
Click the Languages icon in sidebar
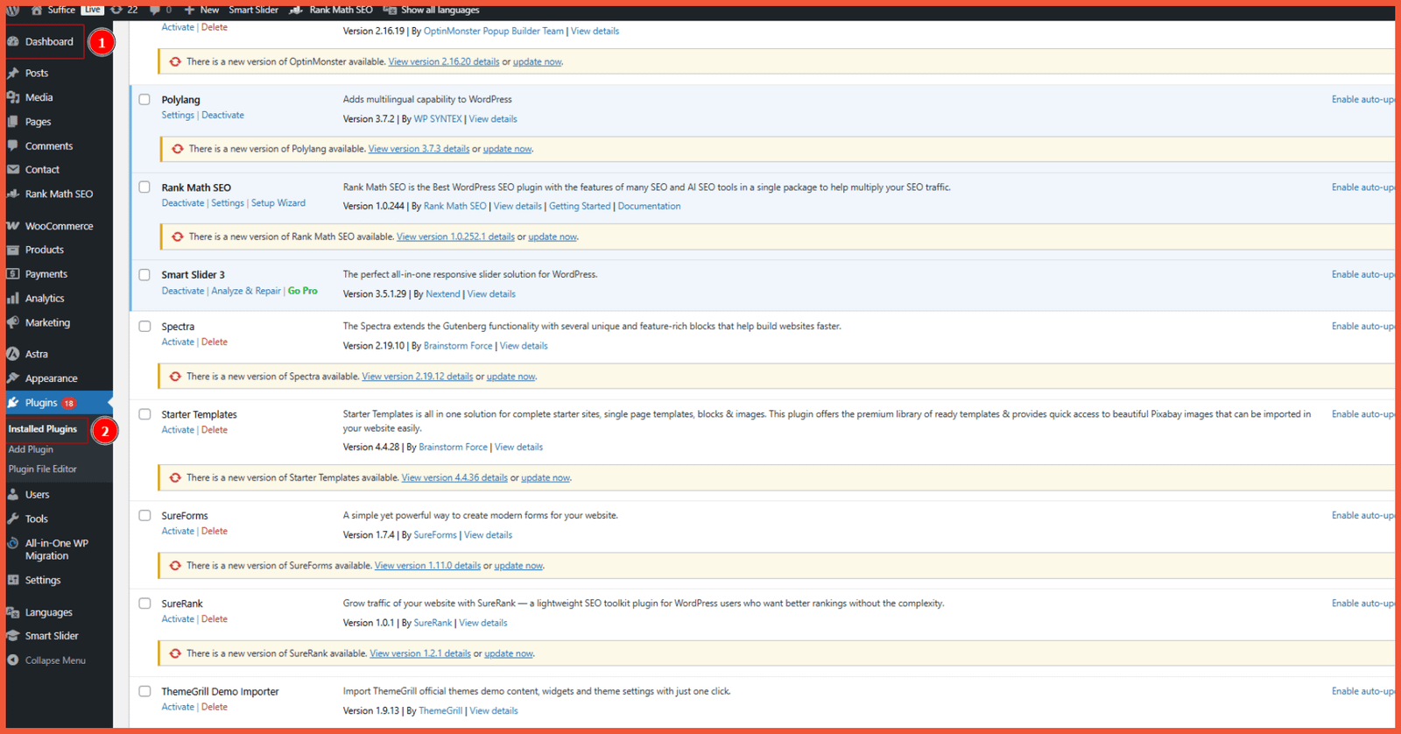(x=13, y=612)
